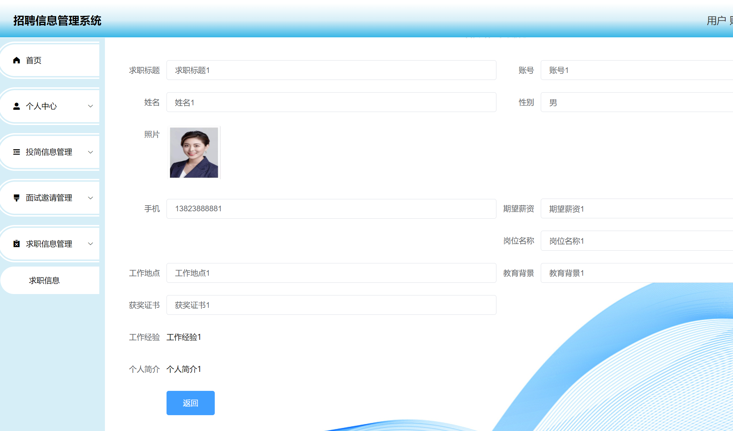The width and height of the screenshot is (733, 431).
Task: Click the 招聘信息管理系统 title
Action: 57,21
